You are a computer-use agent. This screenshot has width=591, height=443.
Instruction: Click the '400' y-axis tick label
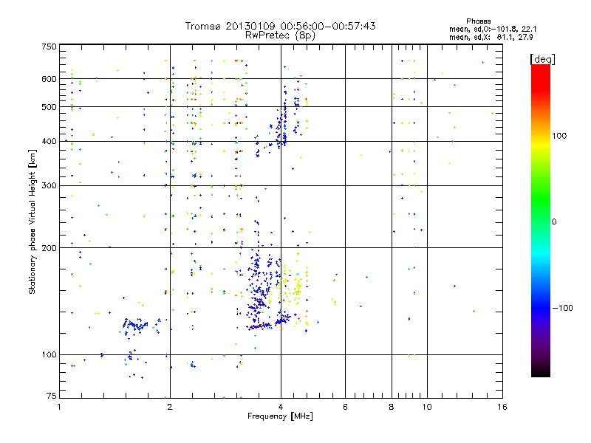pyautogui.click(x=49, y=141)
